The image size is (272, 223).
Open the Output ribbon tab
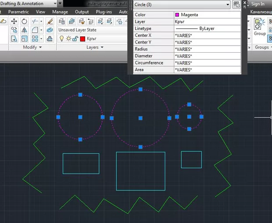pyautogui.click(x=82, y=12)
